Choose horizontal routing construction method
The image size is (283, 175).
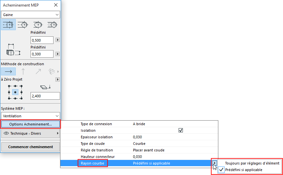8,71
